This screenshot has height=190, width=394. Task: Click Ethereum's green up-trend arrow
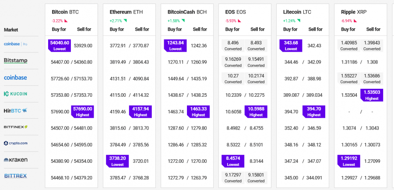tap(125, 21)
